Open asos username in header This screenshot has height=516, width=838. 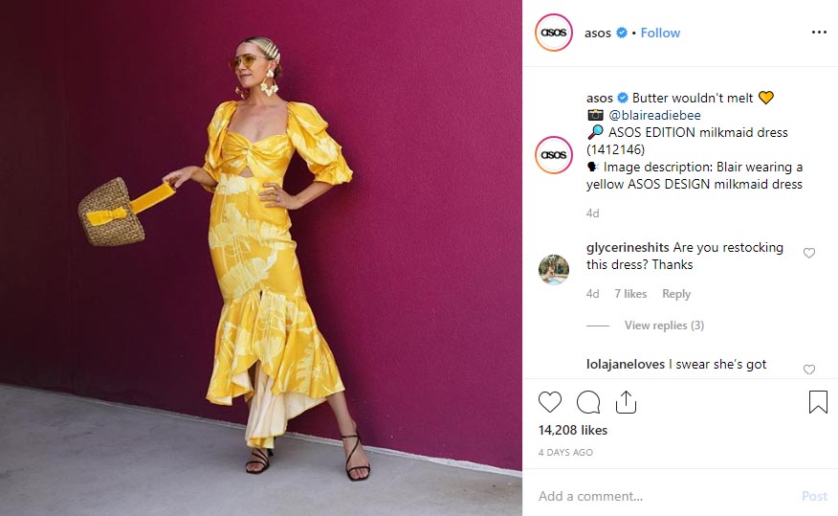pos(598,34)
